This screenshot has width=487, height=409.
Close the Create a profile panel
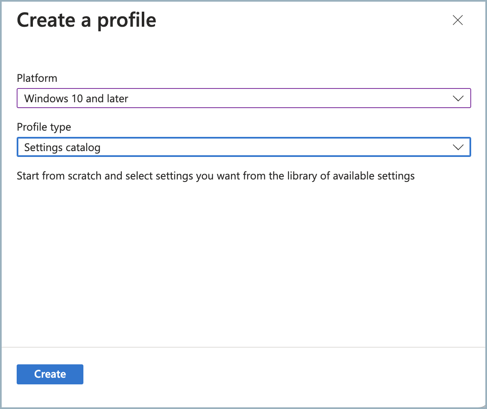coord(458,20)
